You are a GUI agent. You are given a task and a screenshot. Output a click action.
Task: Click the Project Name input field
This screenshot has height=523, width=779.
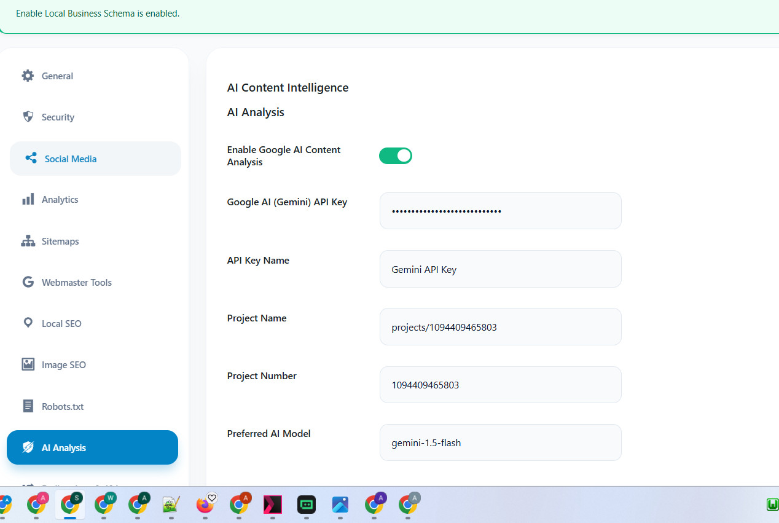pos(500,326)
